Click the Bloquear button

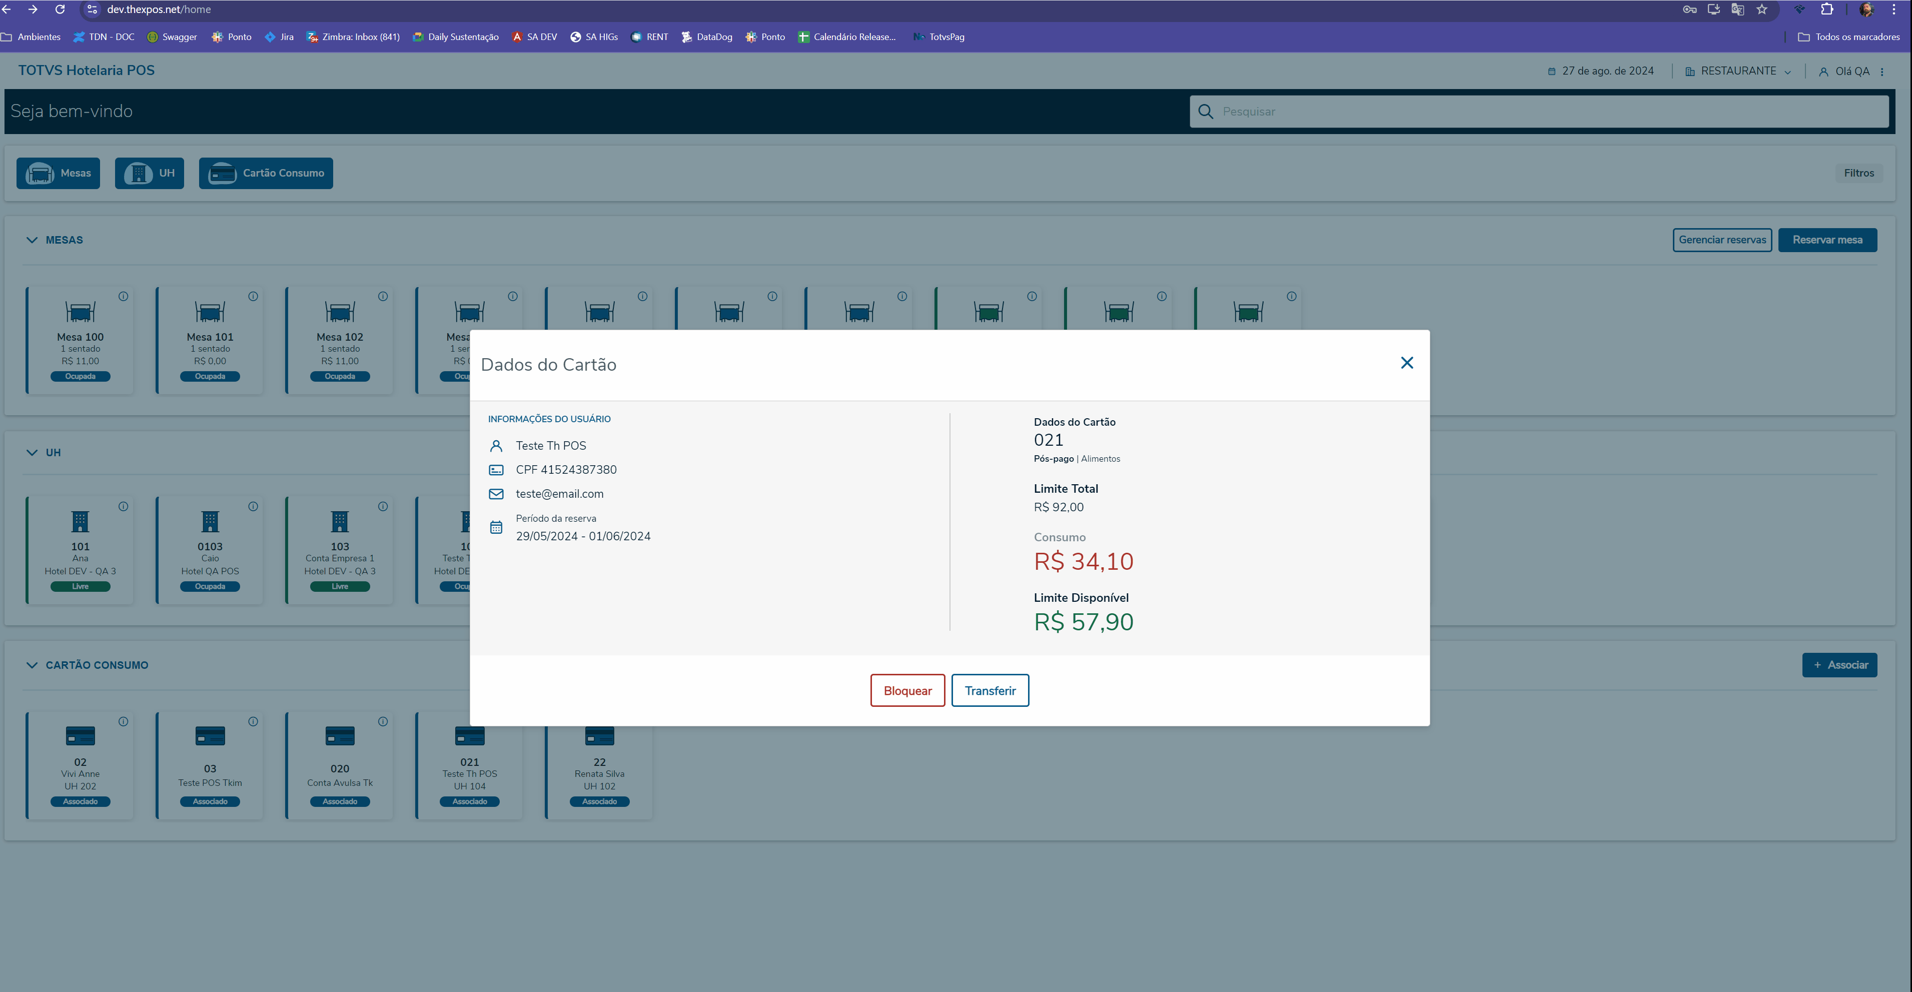907,690
